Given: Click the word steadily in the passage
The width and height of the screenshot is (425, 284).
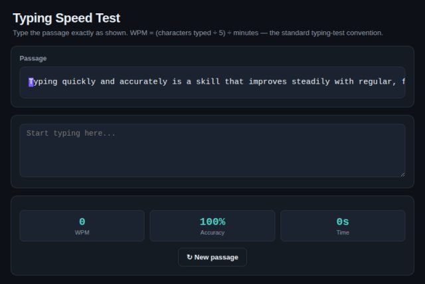Looking at the screenshot, I should 311,82.
